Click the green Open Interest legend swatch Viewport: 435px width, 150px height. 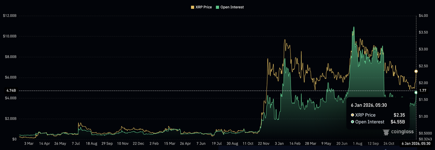click(x=217, y=7)
